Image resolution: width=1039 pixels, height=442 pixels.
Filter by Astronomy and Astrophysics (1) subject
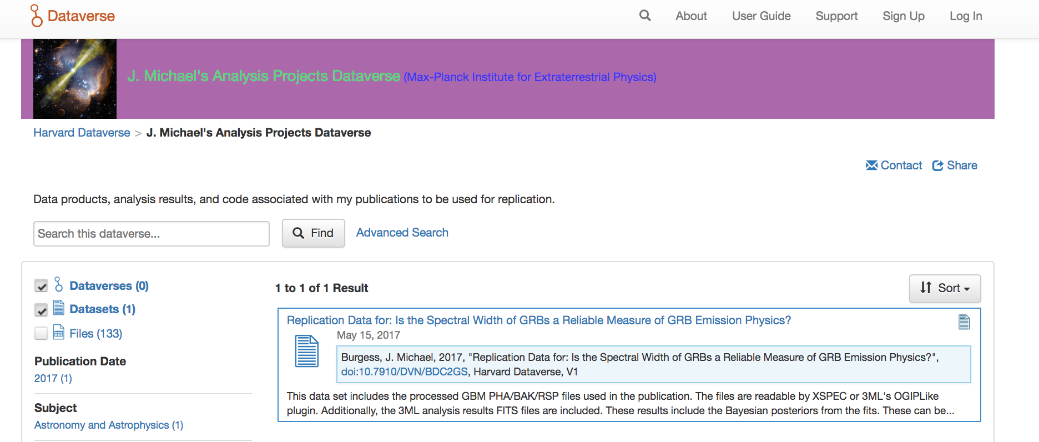[109, 425]
